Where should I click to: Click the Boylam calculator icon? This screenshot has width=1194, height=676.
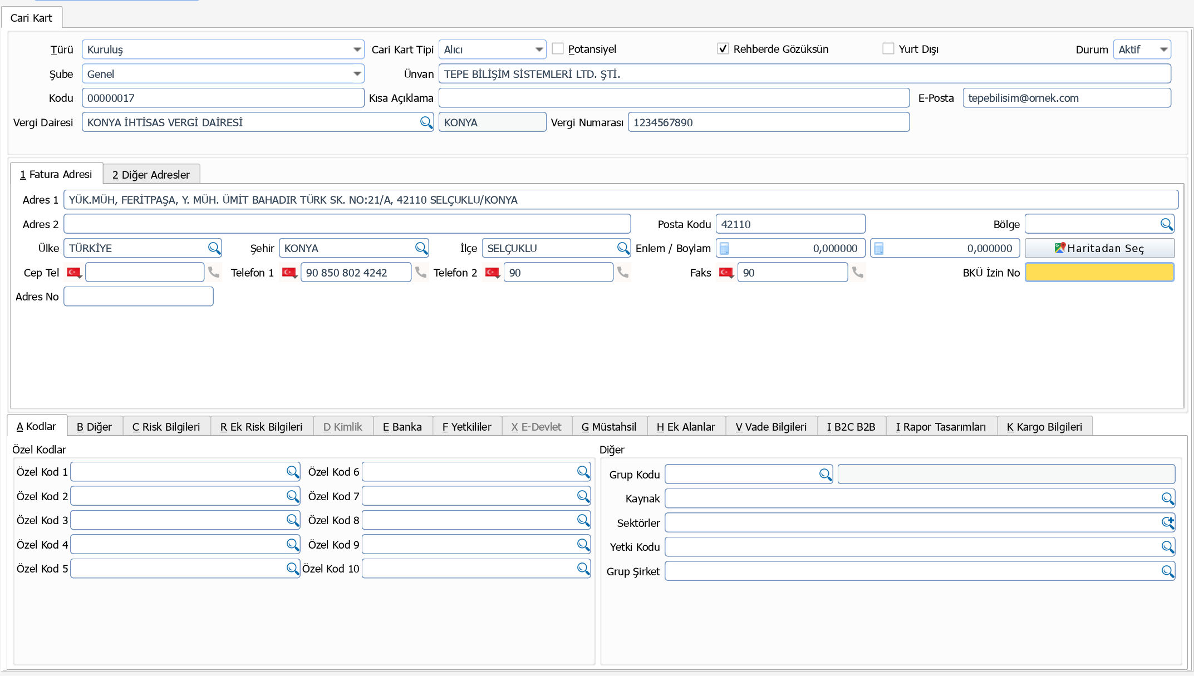click(878, 248)
